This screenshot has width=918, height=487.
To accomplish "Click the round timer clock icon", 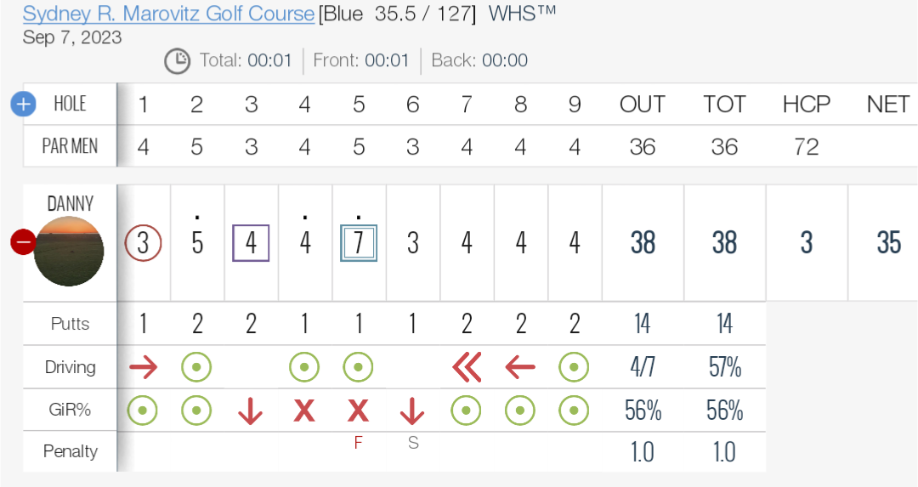I will point(177,61).
